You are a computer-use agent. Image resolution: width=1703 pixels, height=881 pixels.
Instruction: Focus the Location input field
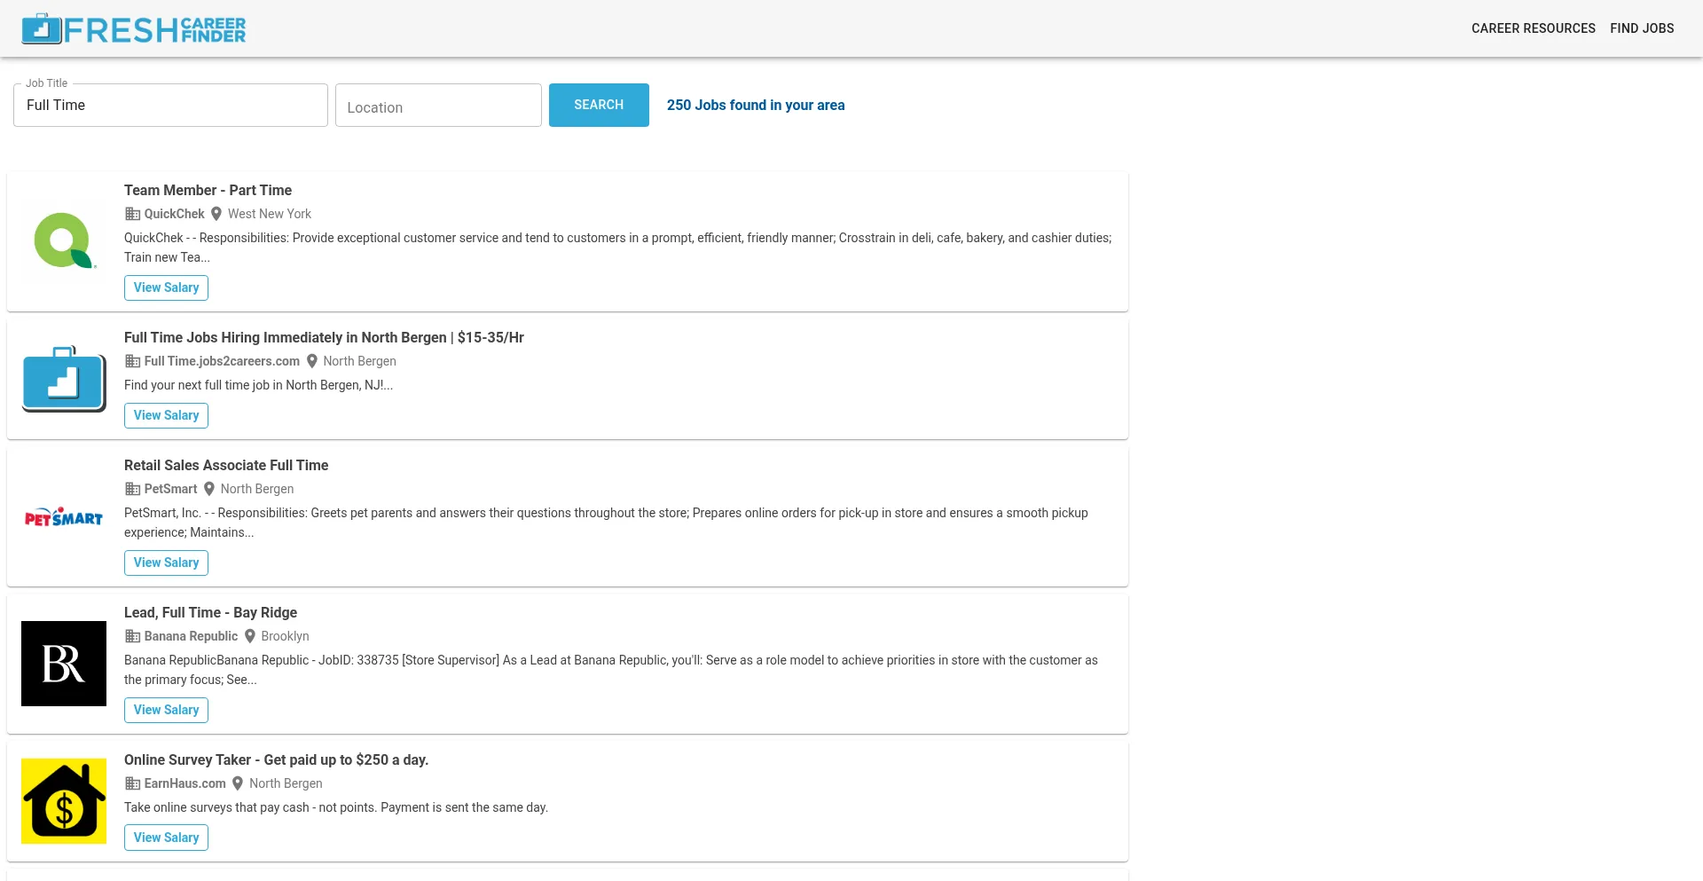438,106
